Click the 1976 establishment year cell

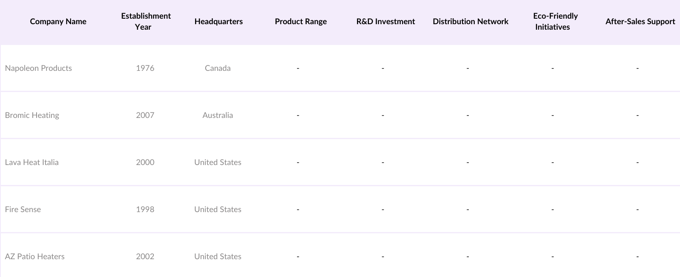point(145,68)
